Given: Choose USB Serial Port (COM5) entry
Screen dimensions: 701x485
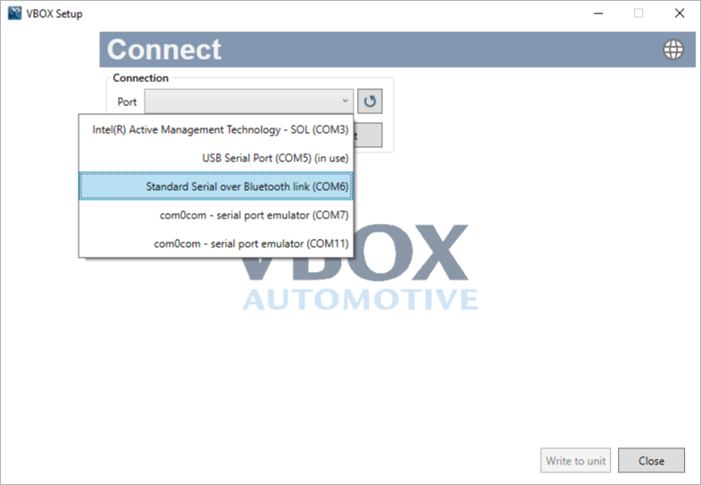Looking at the screenshot, I should [x=216, y=158].
